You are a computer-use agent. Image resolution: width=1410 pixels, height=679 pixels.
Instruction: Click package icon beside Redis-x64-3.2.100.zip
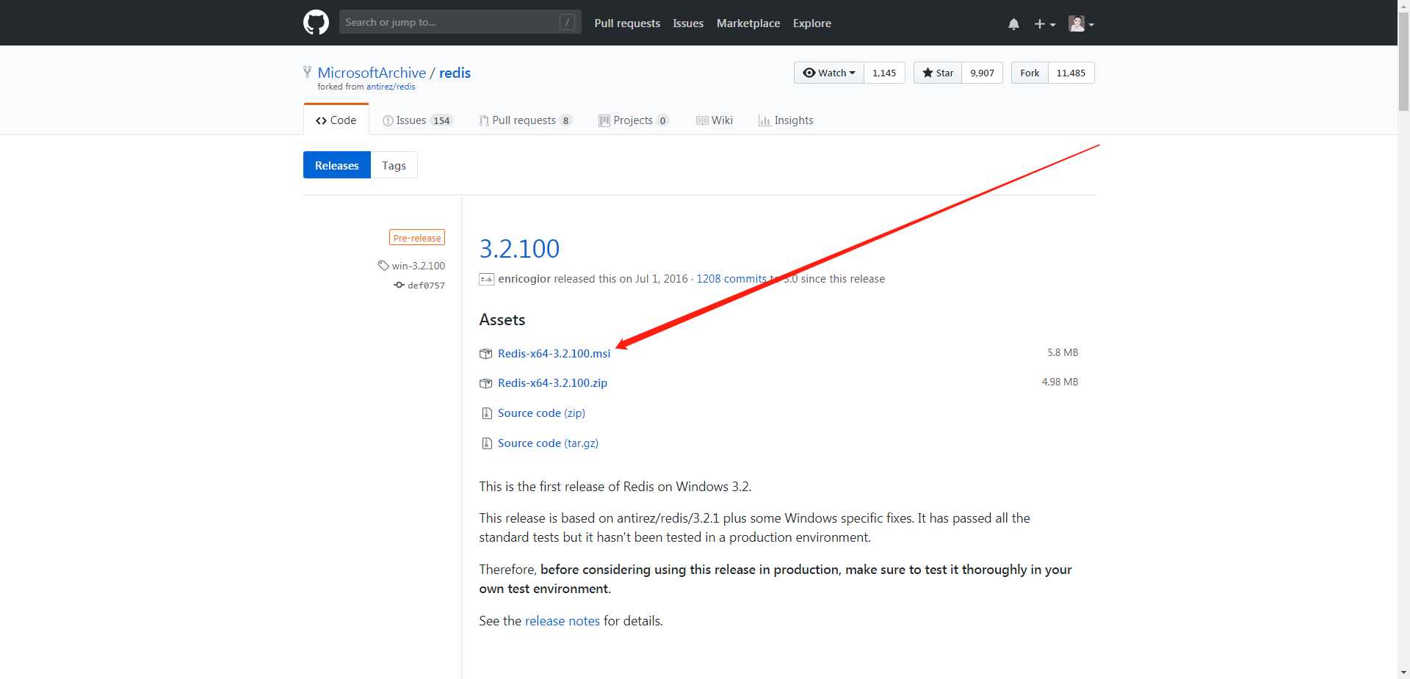pyautogui.click(x=485, y=383)
